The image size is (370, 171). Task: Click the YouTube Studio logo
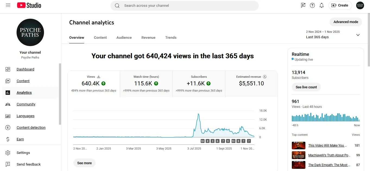point(29,5)
